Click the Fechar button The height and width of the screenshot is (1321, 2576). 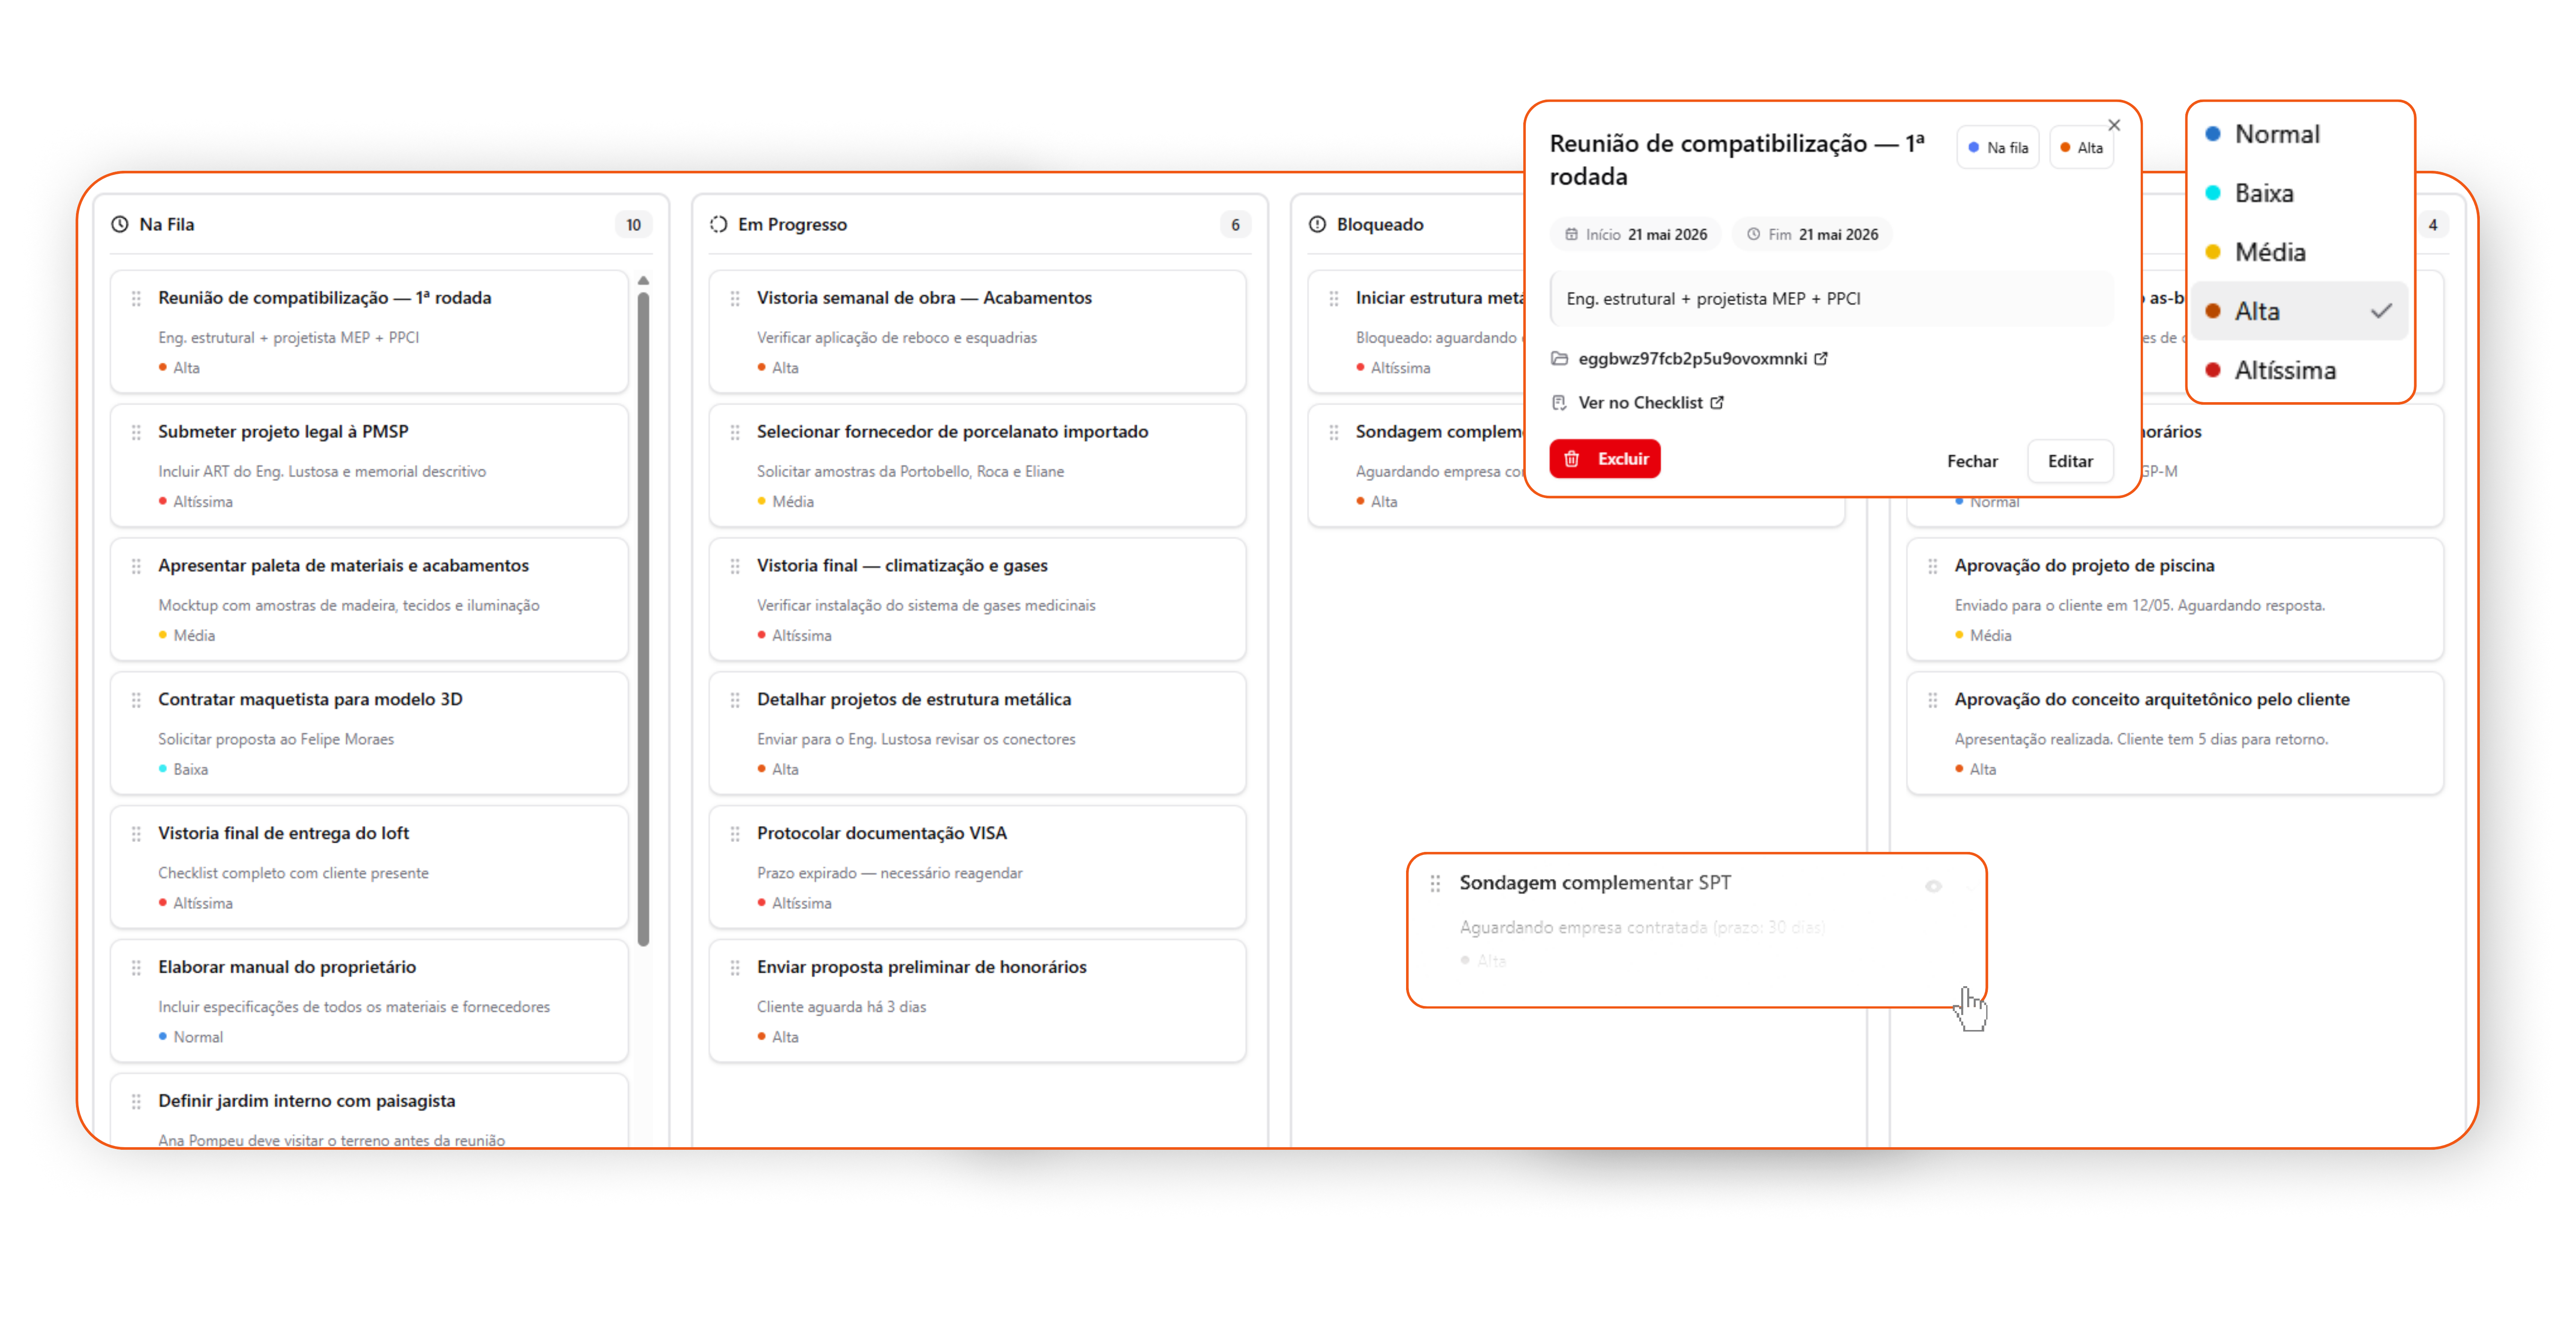tap(1972, 461)
